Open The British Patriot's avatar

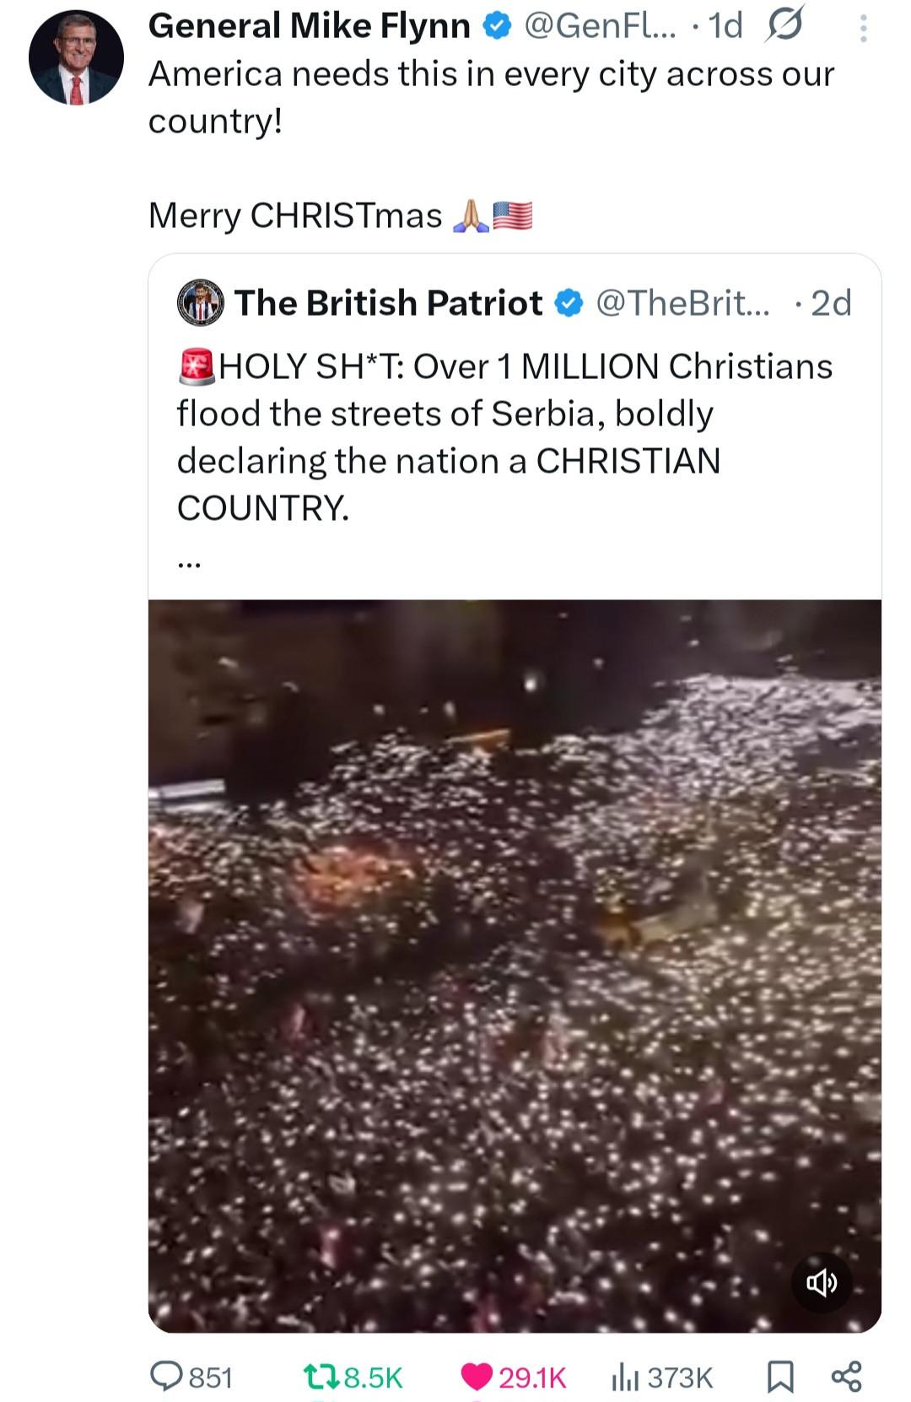201,303
